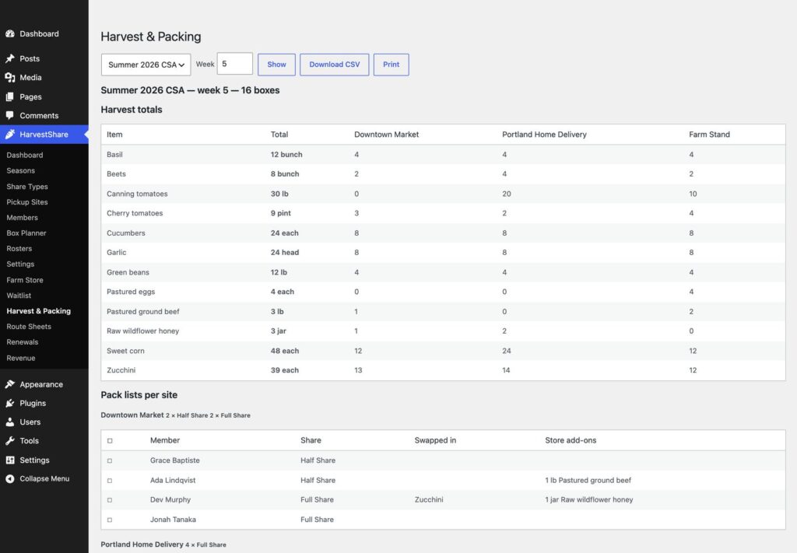
Task: Open Members submenu item
Action: (23, 217)
